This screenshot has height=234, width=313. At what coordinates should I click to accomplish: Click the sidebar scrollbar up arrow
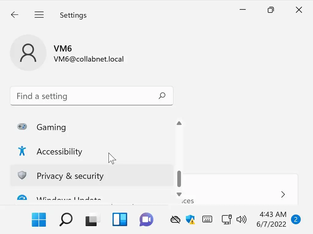[179, 123]
